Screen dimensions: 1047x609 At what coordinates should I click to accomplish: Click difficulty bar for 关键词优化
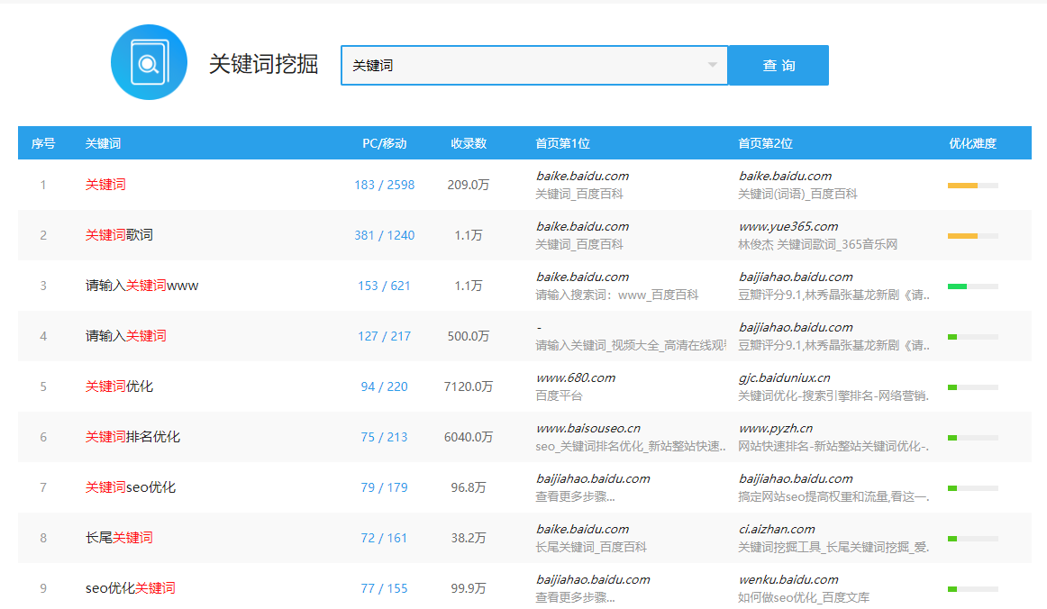[973, 387]
